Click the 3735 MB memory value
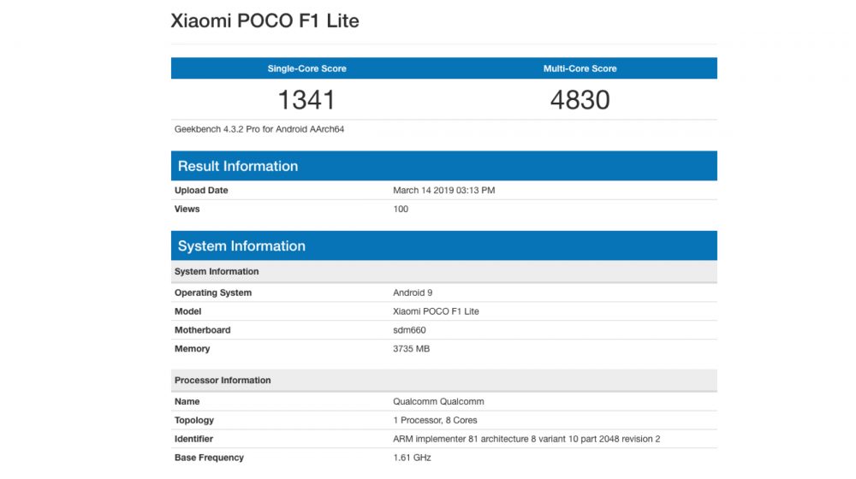 411,349
